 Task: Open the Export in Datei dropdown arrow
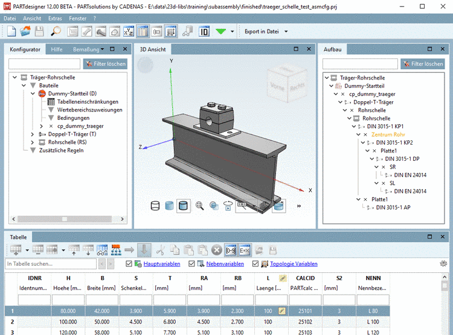click(x=286, y=31)
